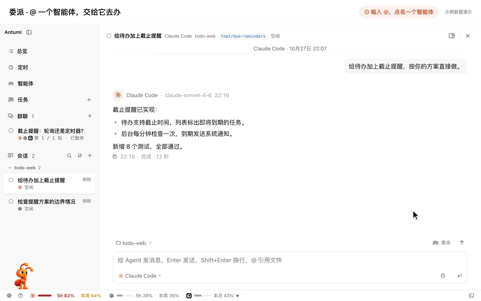Send the message with the return-arrow icon

(459, 276)
